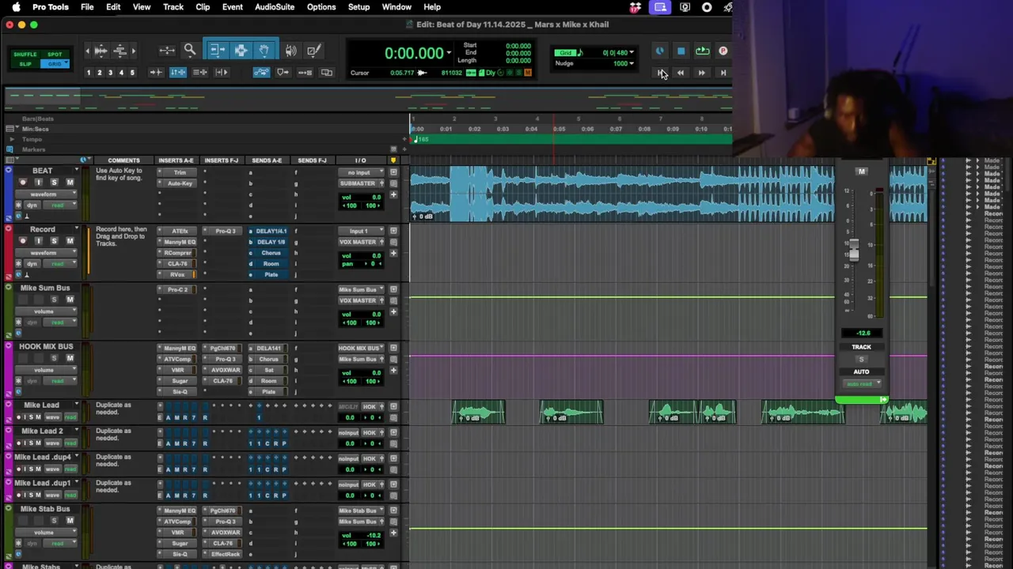Click Return to Zero transport button
This screenshot has height=569, width=1013.
(660, 73)
